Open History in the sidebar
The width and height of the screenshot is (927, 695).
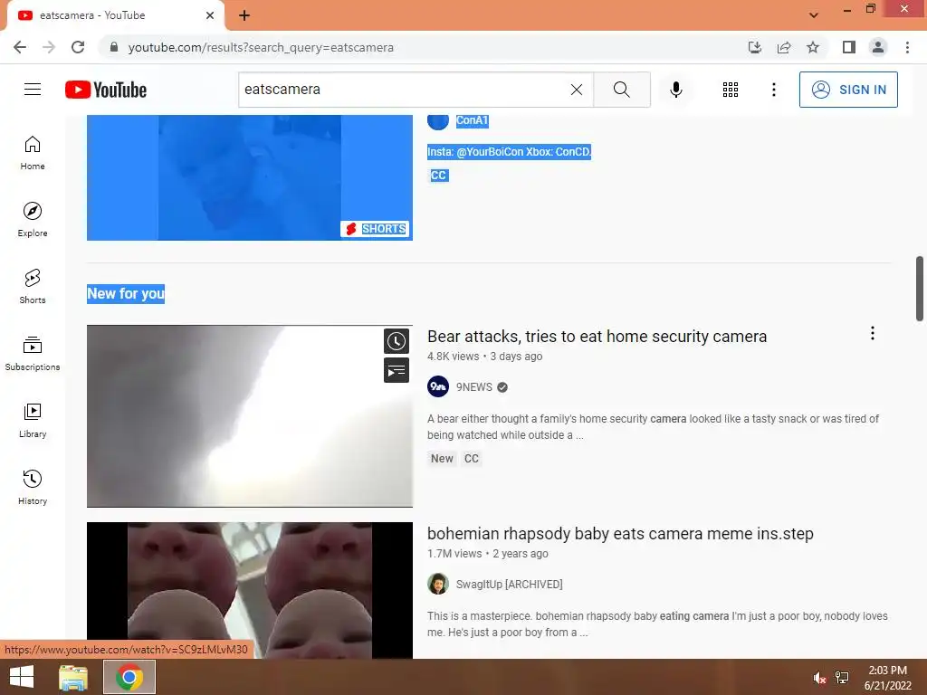click(x=33, y=488)
